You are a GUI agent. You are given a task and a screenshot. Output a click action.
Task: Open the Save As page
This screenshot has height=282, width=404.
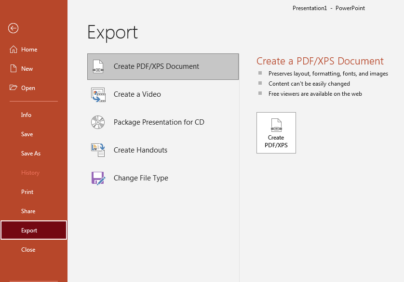point(31,154)
